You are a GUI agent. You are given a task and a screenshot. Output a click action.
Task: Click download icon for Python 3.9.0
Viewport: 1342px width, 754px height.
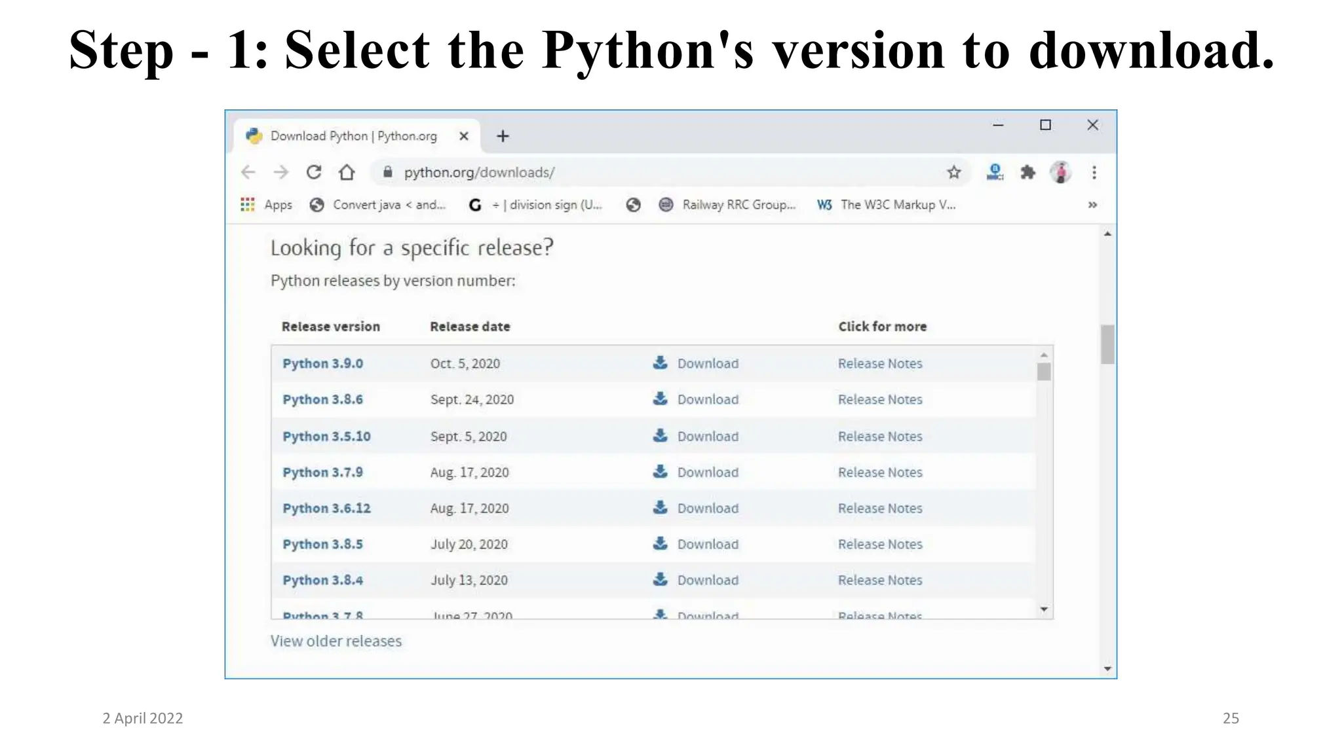660,363
